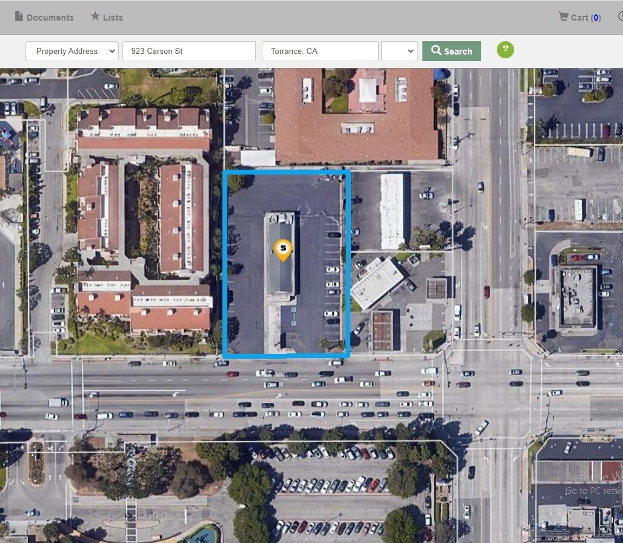Click inside the "Torrance, CA" city field
623x543 pixels.
319,51
